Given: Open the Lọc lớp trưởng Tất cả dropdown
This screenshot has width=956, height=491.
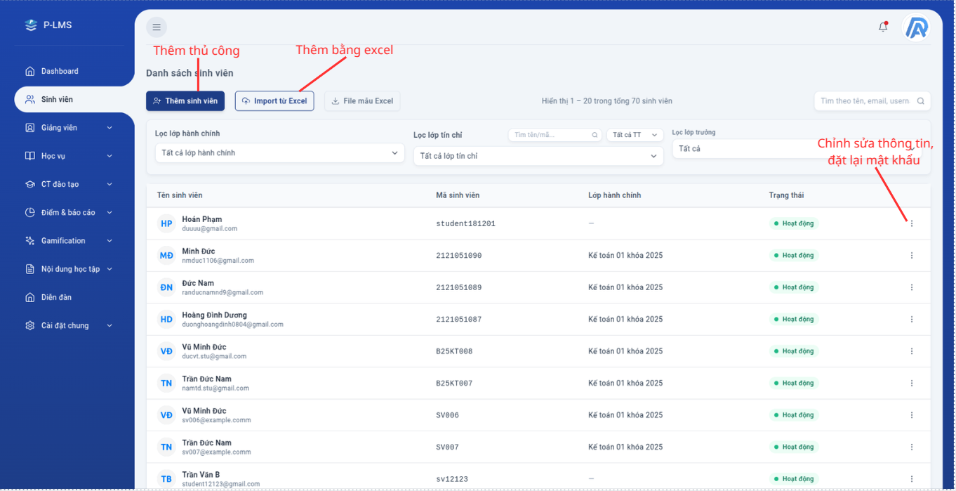Looking at the screenshot, I should 797,149.
